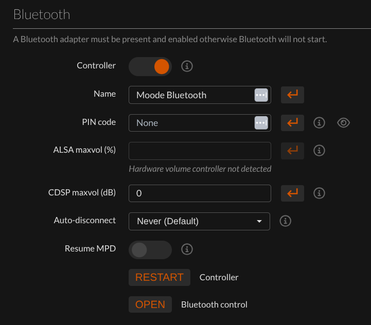Click the password manager icon in PIN field
Image resolution: width=371 pixels, height=325 pixels.
261,123
